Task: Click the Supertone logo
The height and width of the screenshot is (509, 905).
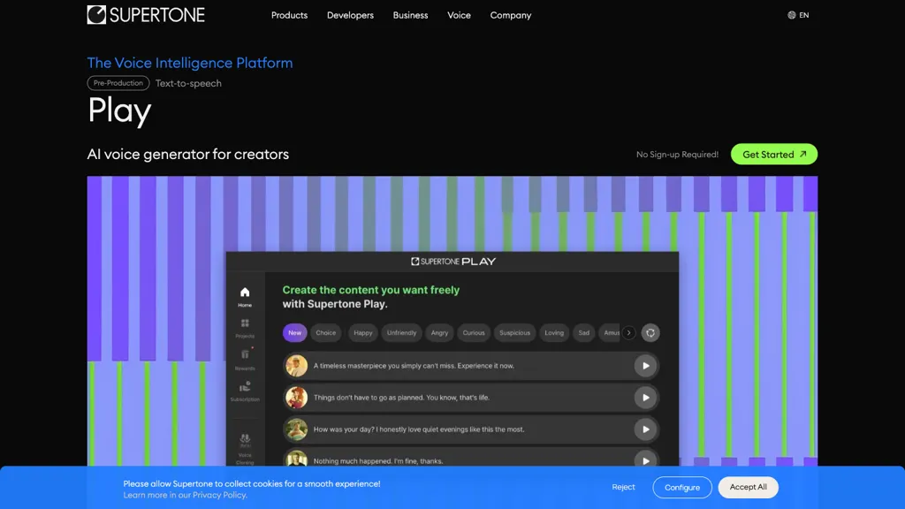Action: pyautogui.click(x=145, y=14)
